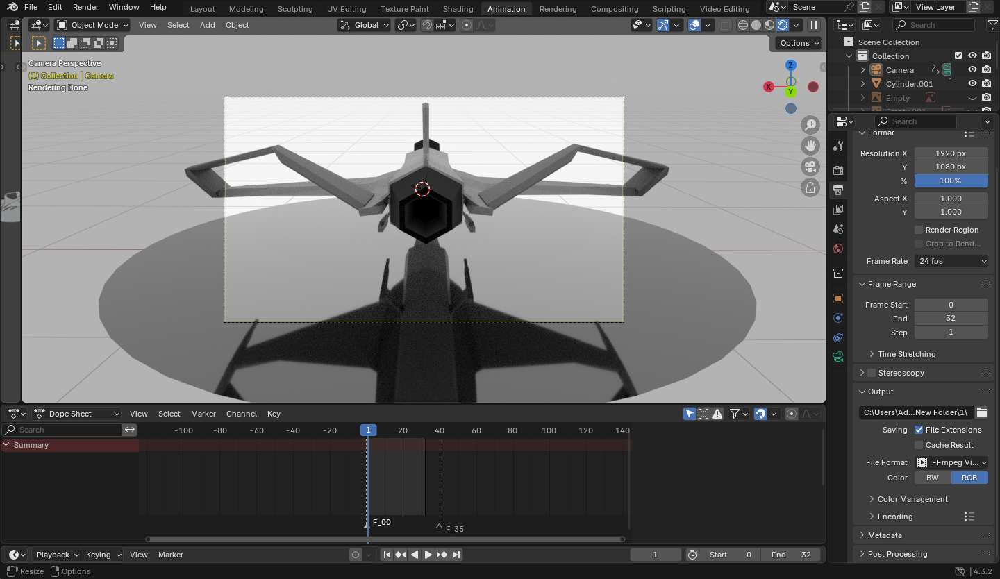Open the Dope Sheet mode dropdown
This screenshot has width=1000, height=579.
coord(77,414)
